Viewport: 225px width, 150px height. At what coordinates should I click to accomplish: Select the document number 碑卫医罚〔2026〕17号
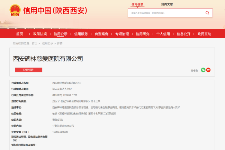click(65, 95)
